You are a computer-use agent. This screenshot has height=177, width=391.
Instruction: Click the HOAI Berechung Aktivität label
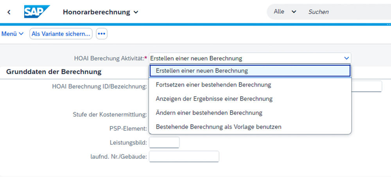pos(109,58)
